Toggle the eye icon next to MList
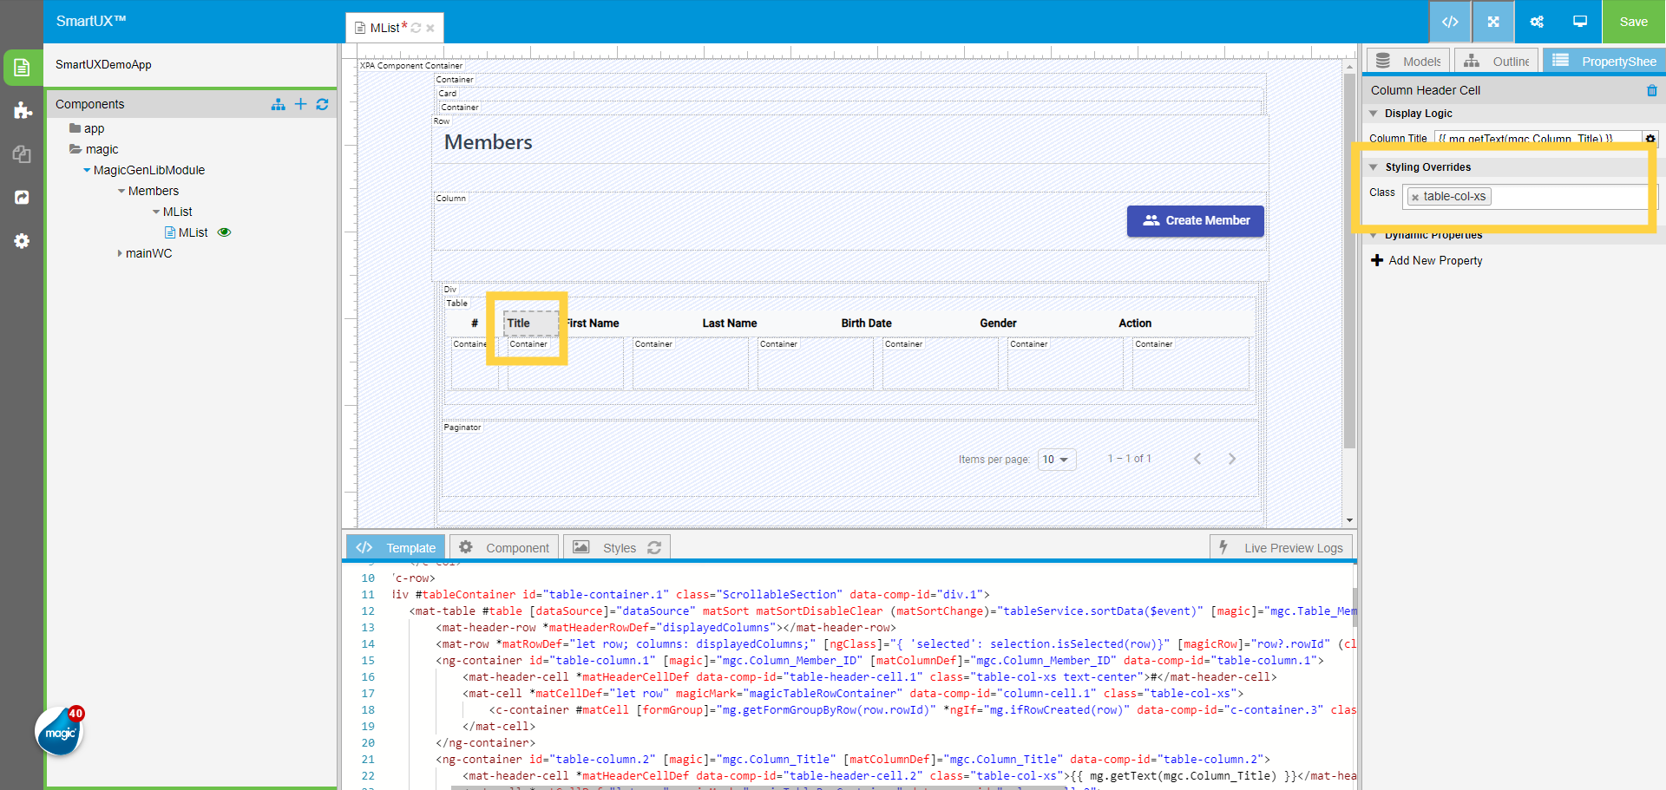 224,232
